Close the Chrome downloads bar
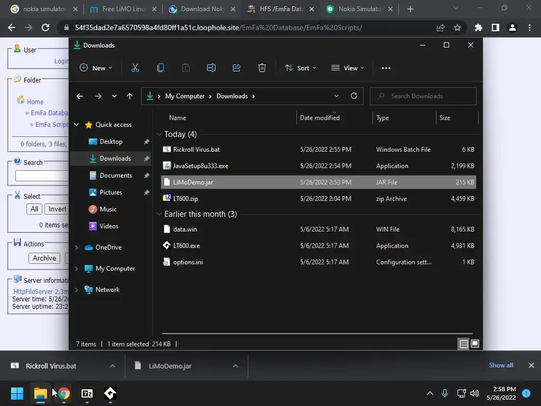Image resolution: width=541 pixels, height=406 pixels. [x=531, y=365]
